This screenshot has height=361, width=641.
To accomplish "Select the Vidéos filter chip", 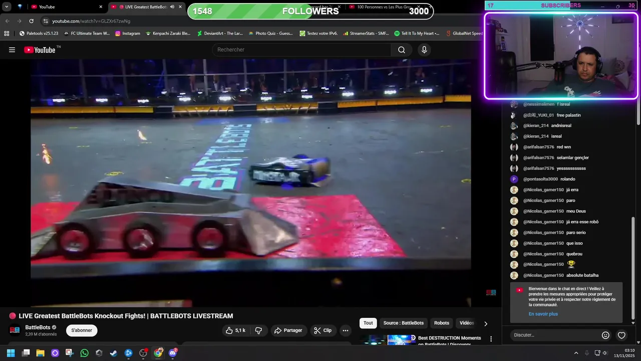I will [467, 323].
